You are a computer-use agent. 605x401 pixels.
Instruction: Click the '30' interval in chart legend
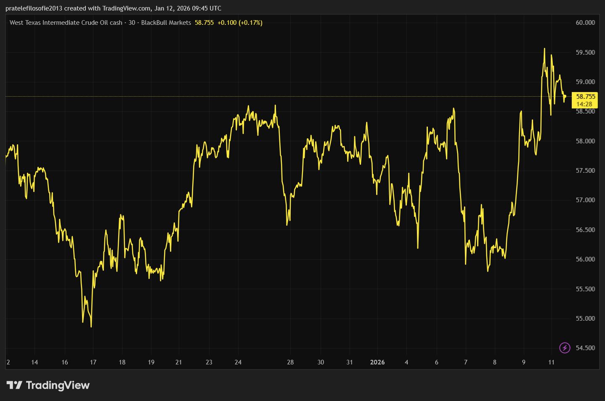pyautogui.click(x=132, y=23)
